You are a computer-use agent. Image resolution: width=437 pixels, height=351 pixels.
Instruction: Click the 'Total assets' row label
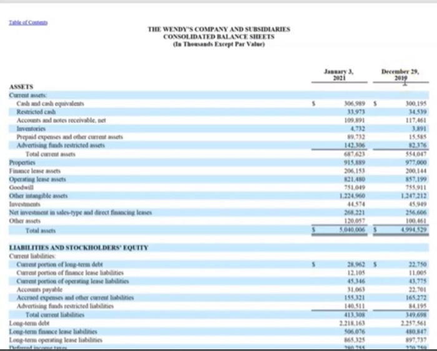[41, 231]
